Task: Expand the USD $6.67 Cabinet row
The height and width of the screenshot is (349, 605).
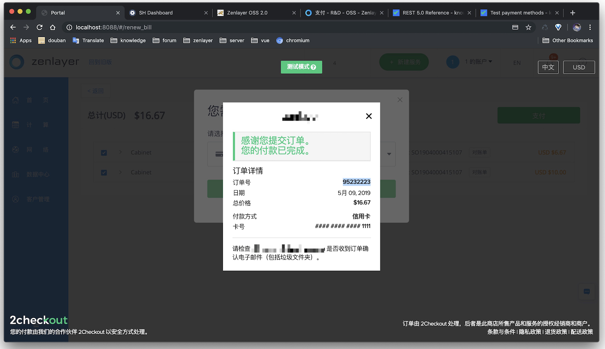Action: click(120, 152)
